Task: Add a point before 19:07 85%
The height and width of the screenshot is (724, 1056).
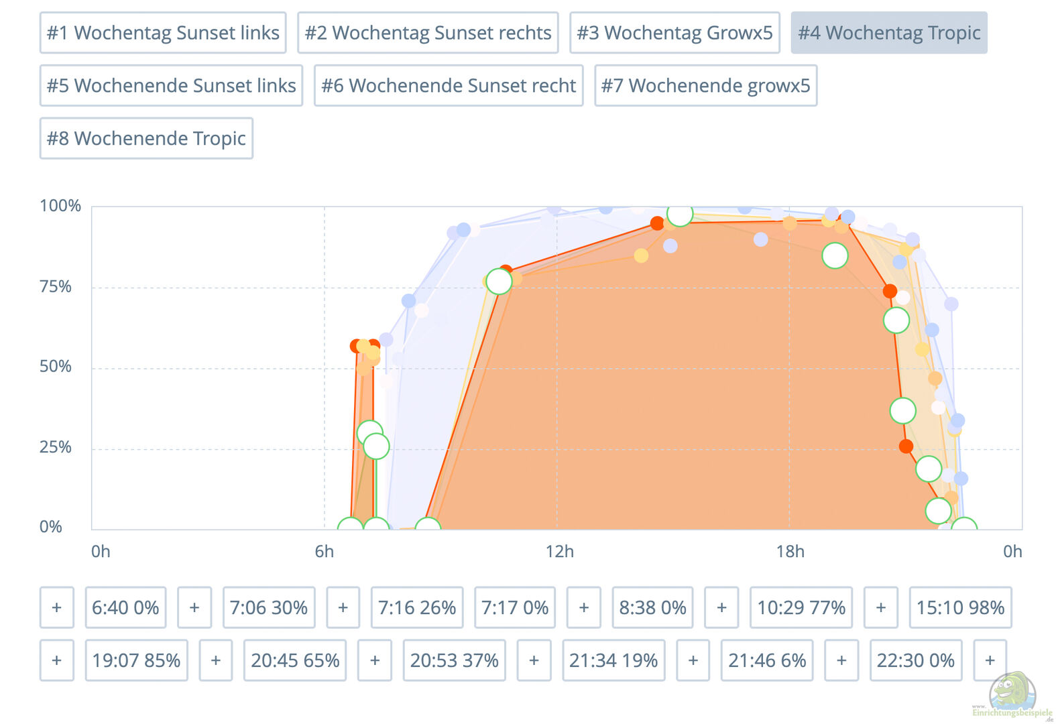Action: point(57,660)
